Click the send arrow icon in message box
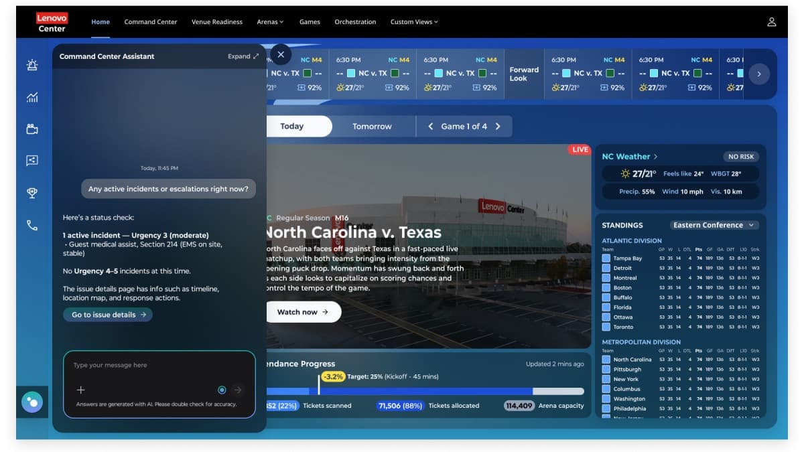This screenshot has width=804, height=452. click(237, 390)
